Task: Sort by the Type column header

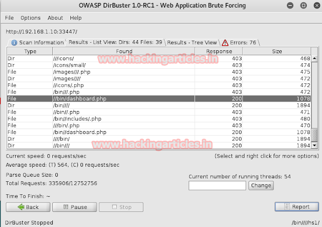Action: [30, 51]
